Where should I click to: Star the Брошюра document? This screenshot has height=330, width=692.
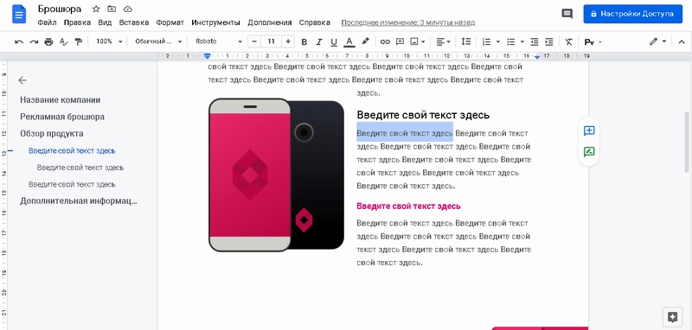[x=96, y=9]
